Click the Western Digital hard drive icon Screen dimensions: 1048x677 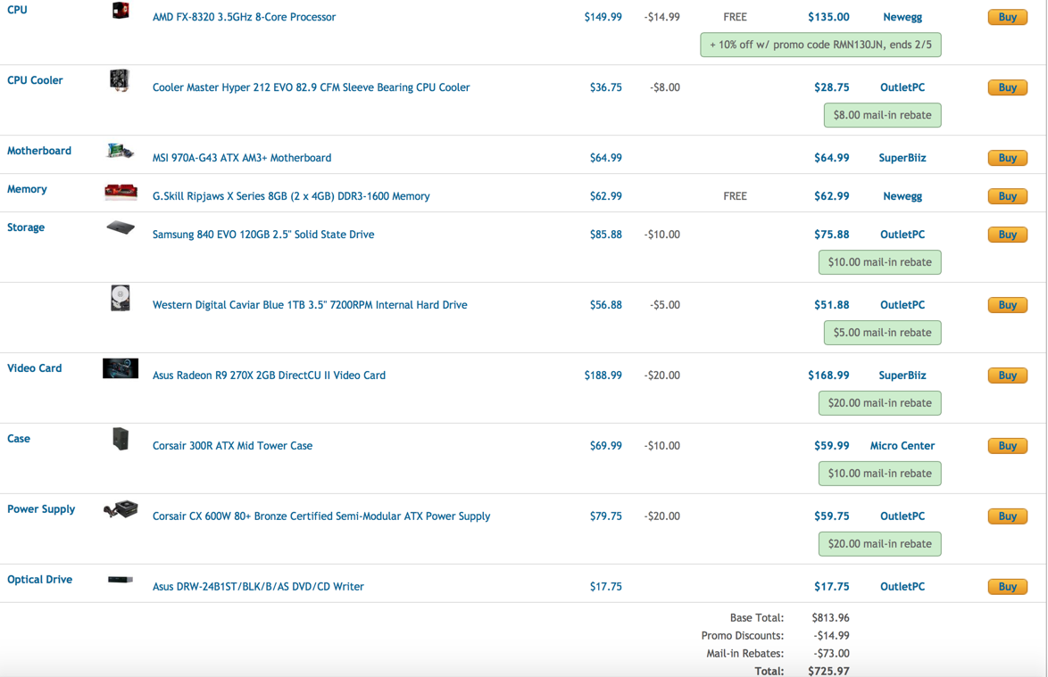coord(121,298)
